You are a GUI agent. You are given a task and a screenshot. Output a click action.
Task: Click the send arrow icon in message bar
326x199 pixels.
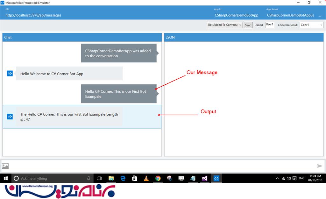point(320,166)
